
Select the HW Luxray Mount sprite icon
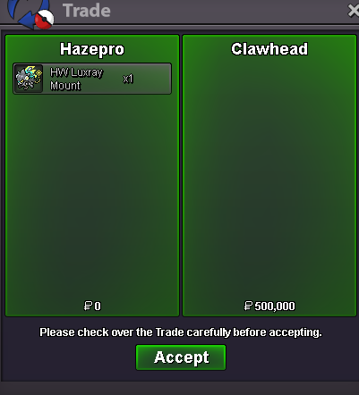point(29,79)
